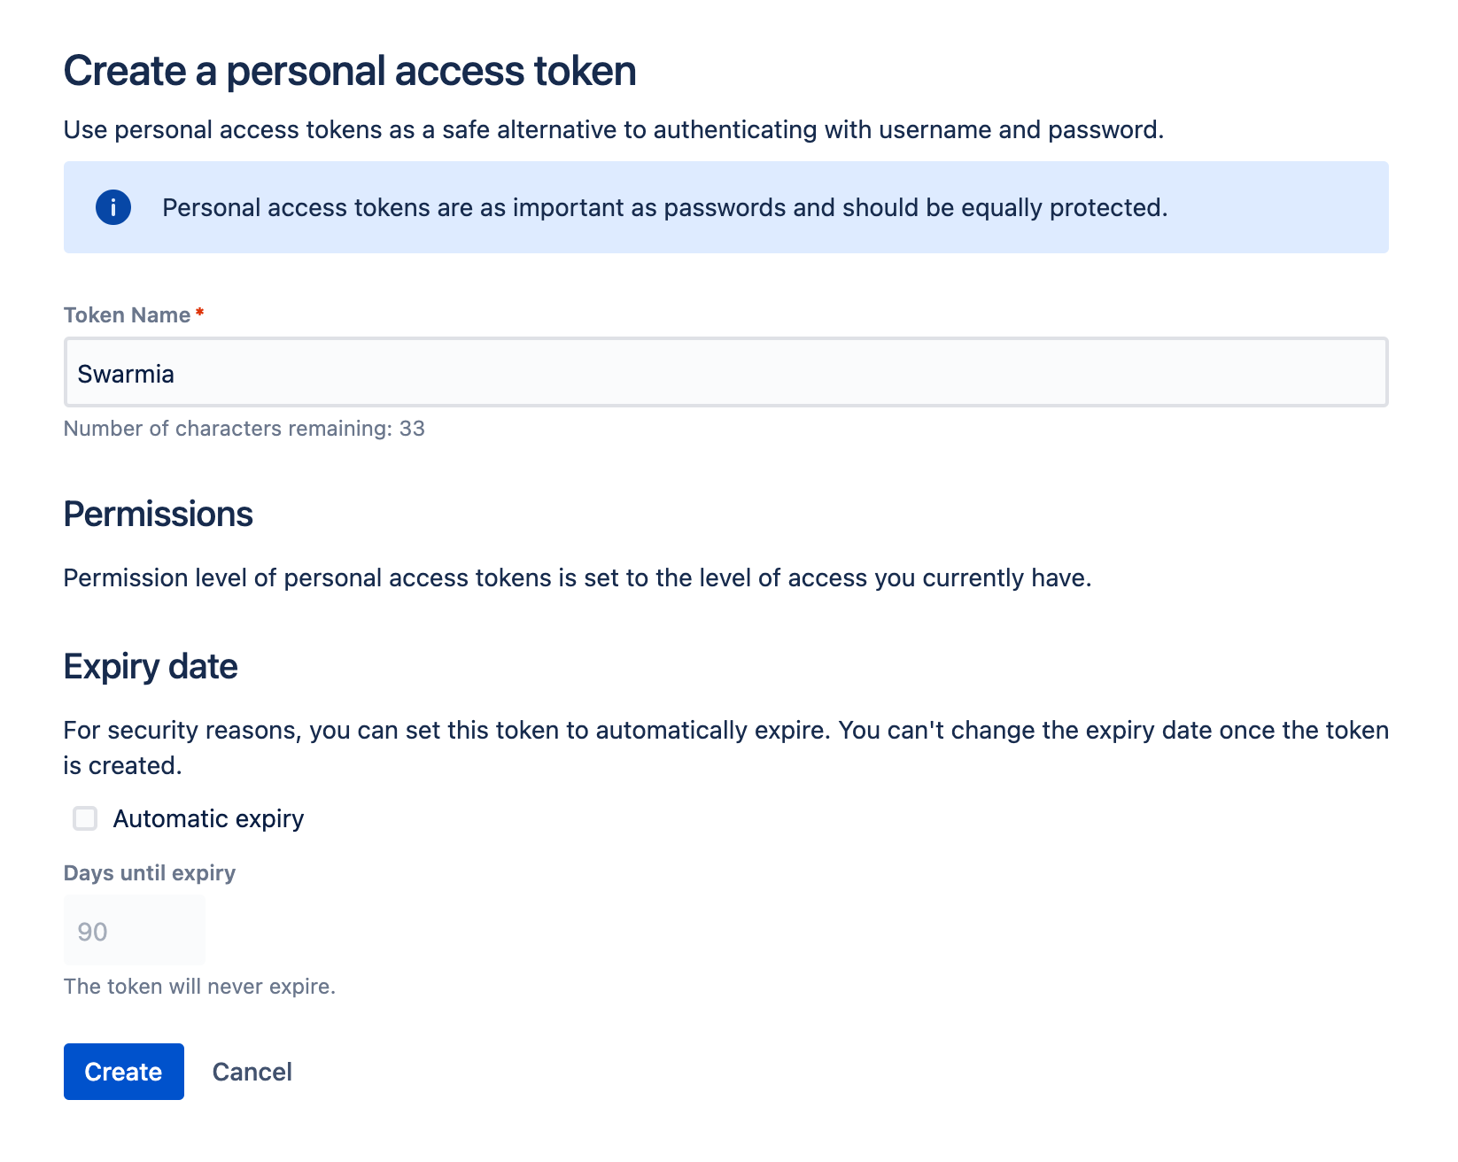Click the permission level description paragraph
The height and width of the screenshot is (1162, 1458).
[x=577, y=578]
